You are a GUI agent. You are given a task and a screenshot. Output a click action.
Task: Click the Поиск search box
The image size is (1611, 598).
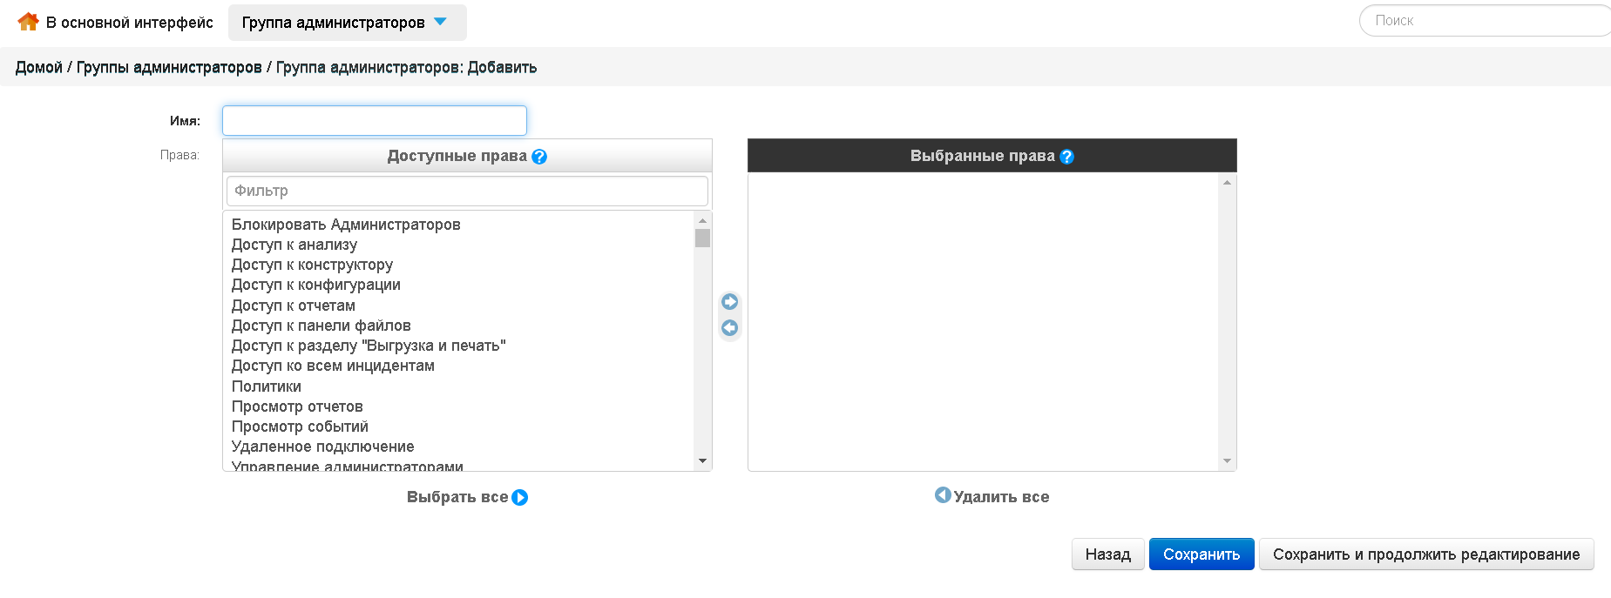(1485, 20)
